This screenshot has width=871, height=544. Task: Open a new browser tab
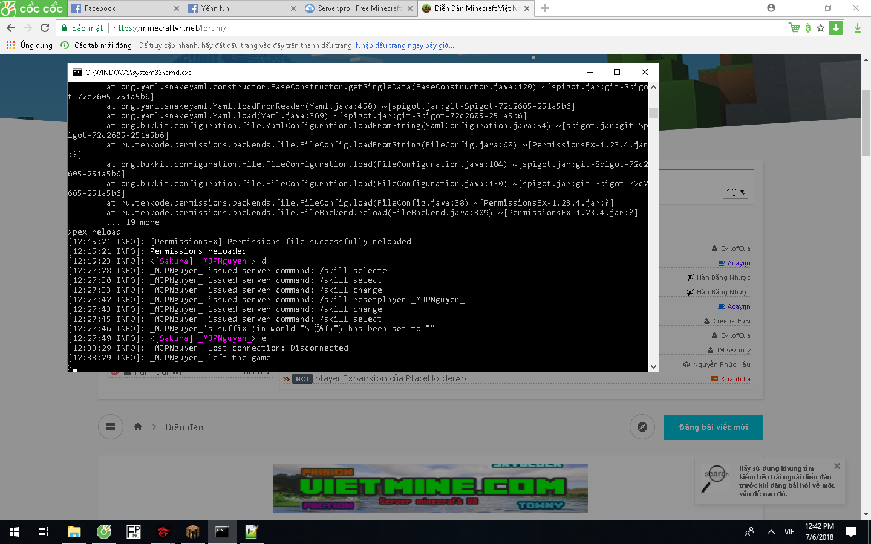pyautogui.click(x=545, y=8)
